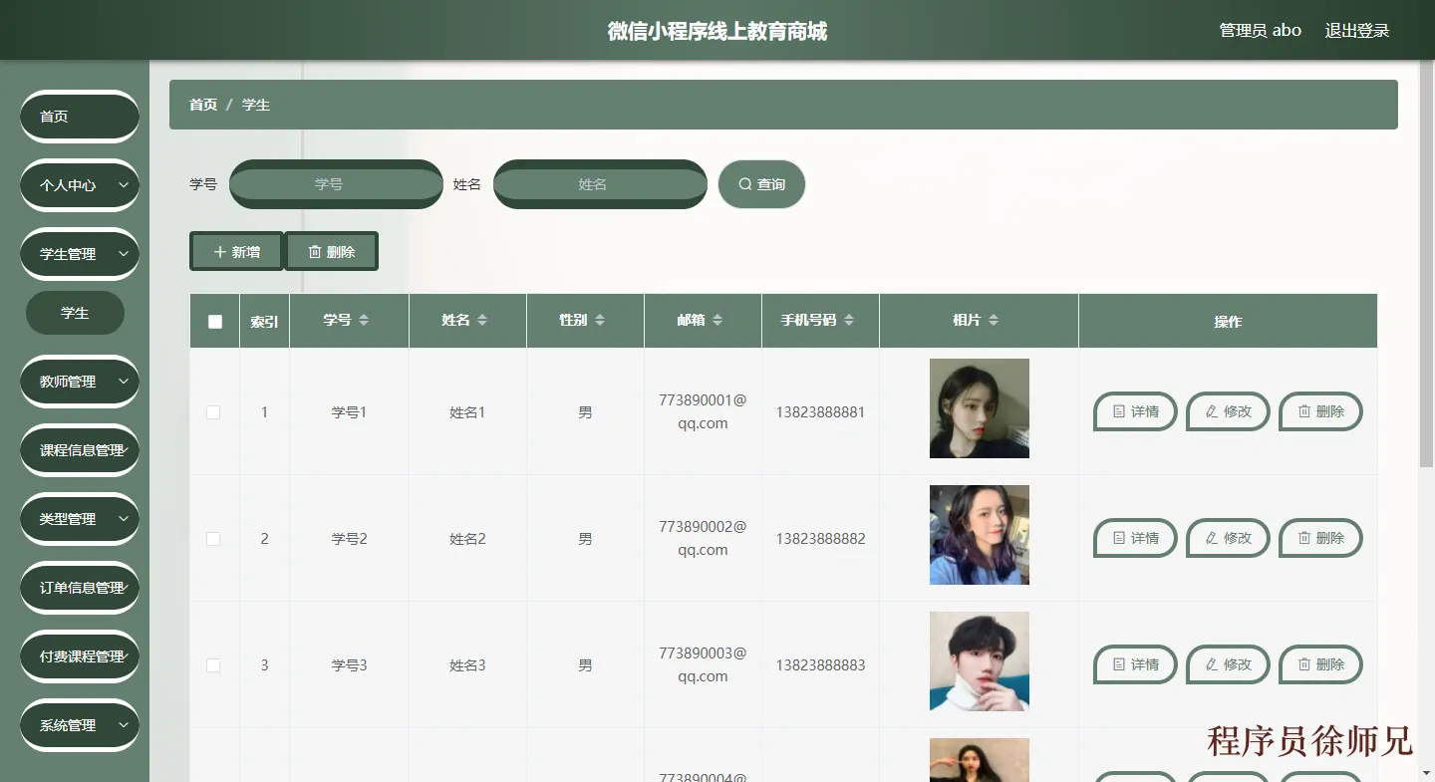Go to 首页 via breadcrumb
Screen dimensions: 1435x782
coord(203,105)
